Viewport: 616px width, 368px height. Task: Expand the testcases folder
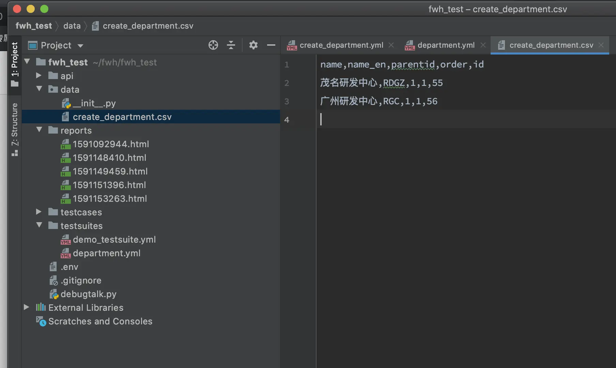tap(39, 212)
